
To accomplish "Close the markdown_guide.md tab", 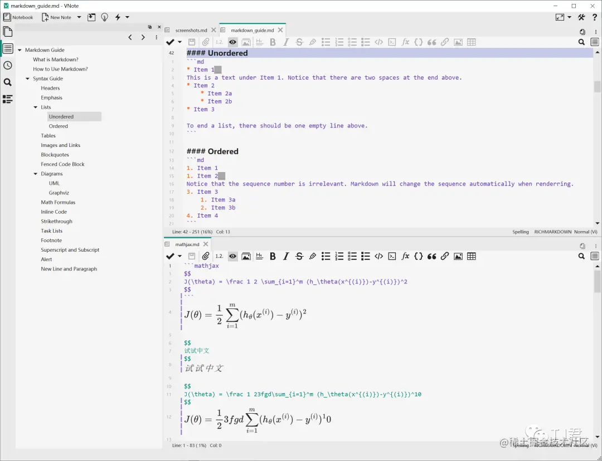I will [280, 30].
